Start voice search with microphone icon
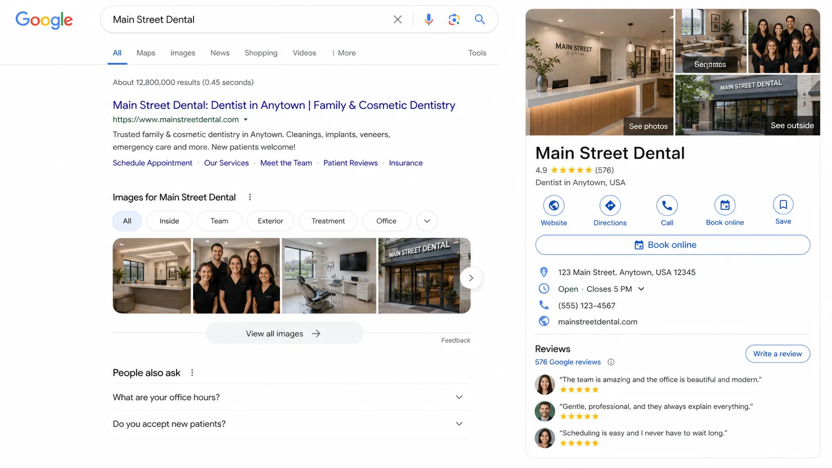 tap(428, 19)
